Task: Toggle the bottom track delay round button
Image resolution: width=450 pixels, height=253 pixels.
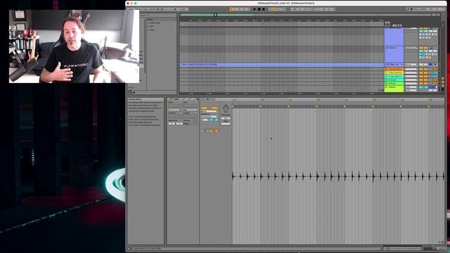Action: click(x=443, y=89)
